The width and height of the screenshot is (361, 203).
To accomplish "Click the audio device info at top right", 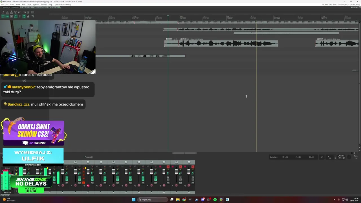I will pyautogui.click(x=340, y=5).
